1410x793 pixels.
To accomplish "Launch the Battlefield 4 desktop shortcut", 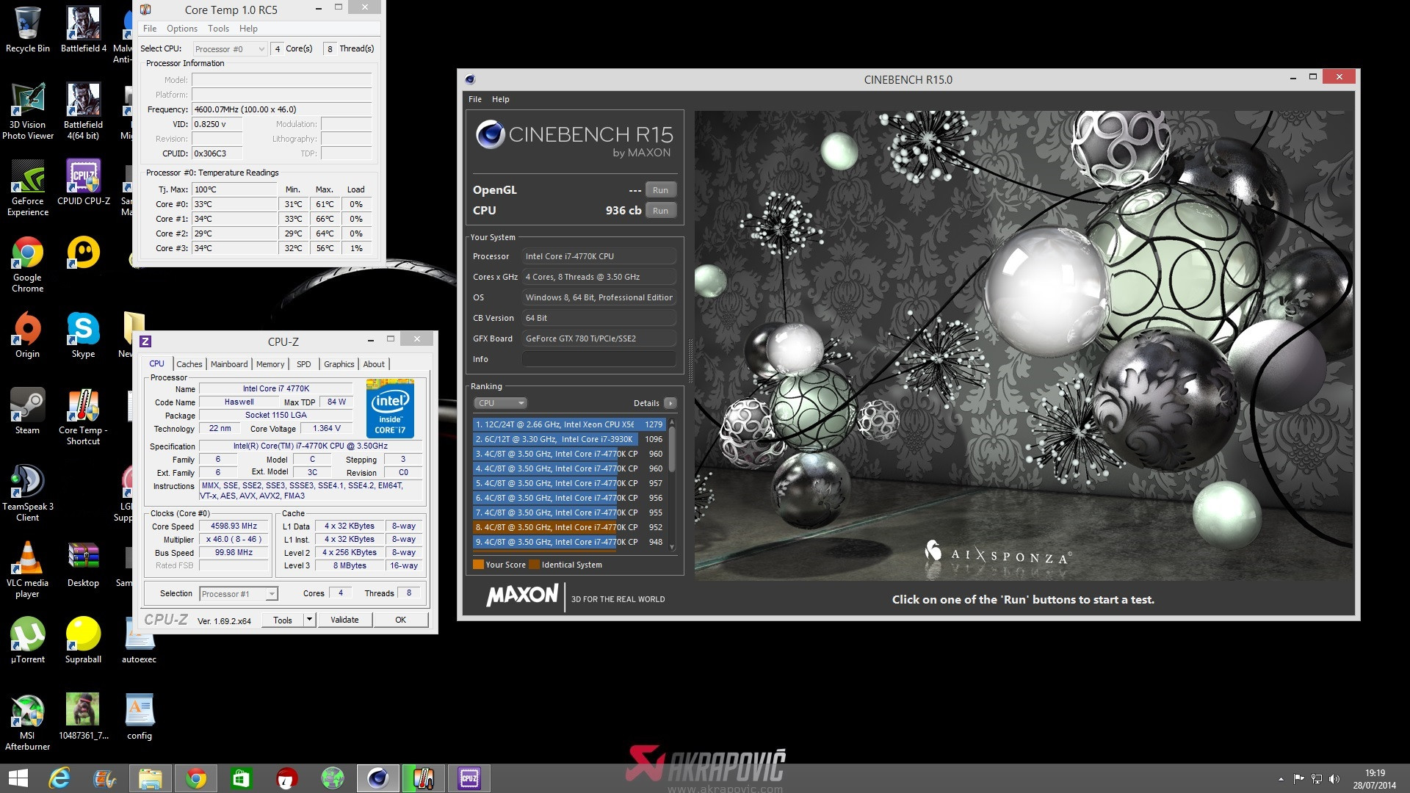I will tap(83, 29).
